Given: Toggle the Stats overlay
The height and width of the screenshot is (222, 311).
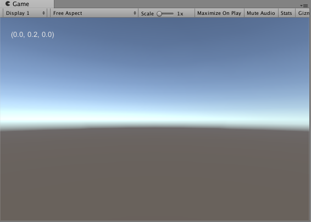Looking at the screenshot, I should click(286, 13).
